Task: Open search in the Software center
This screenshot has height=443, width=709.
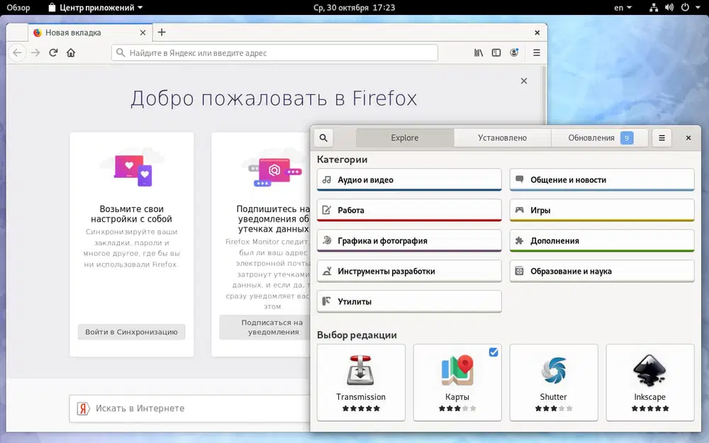Action: click(323, 138)
